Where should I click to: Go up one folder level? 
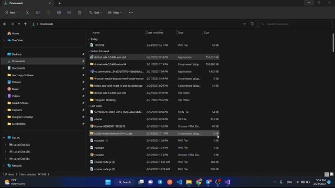coord(26,24)
